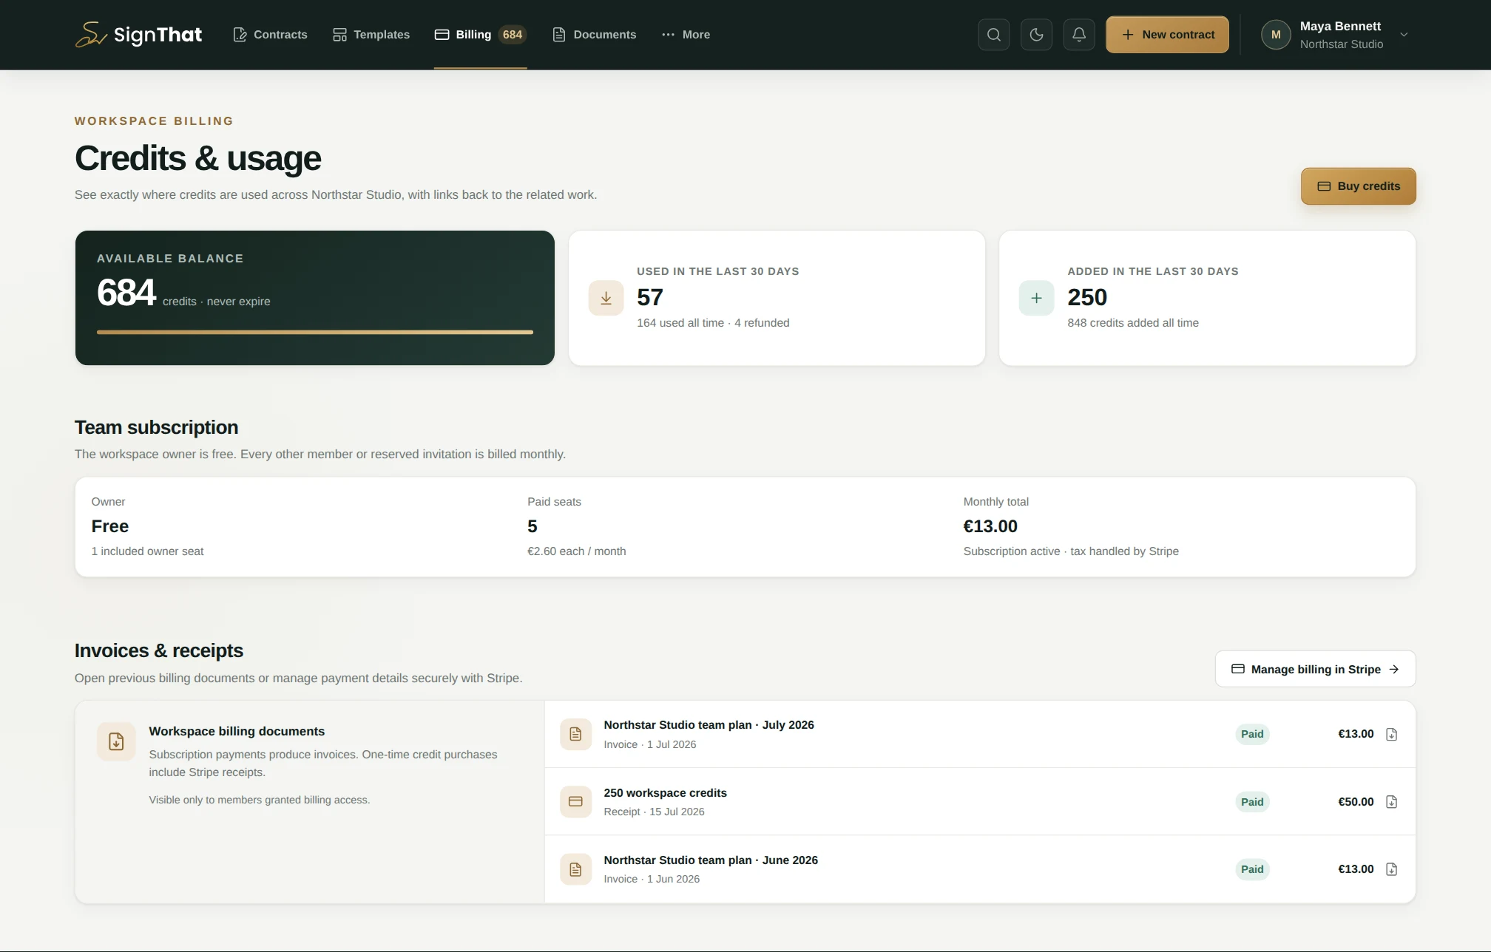The width and height of the screenshot is (1491, 952).
Task: Click the document icon for the June 2026 invoice
Action: pyautogui.click(x=575, y=869)
